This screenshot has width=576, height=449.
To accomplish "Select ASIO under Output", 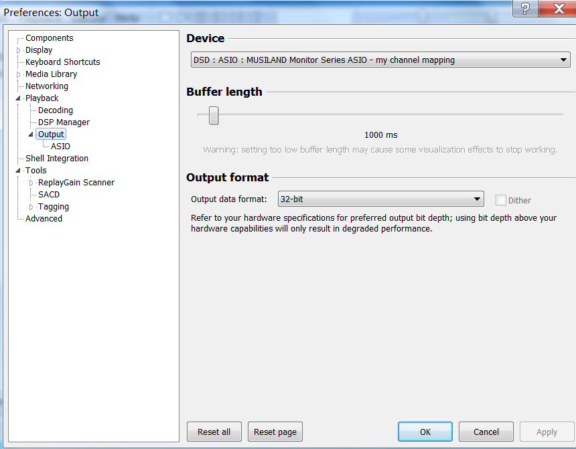I will click(x=60, y=147).
